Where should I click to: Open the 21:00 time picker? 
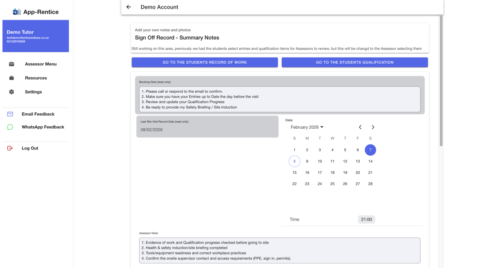[x=367, y=219]
